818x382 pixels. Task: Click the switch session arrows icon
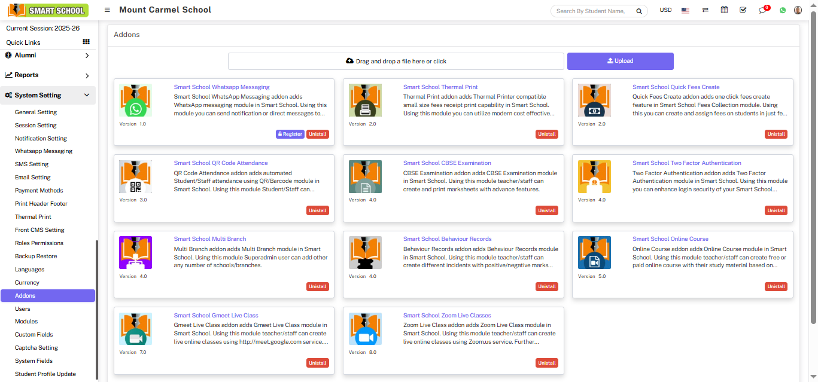pos(706,10)
